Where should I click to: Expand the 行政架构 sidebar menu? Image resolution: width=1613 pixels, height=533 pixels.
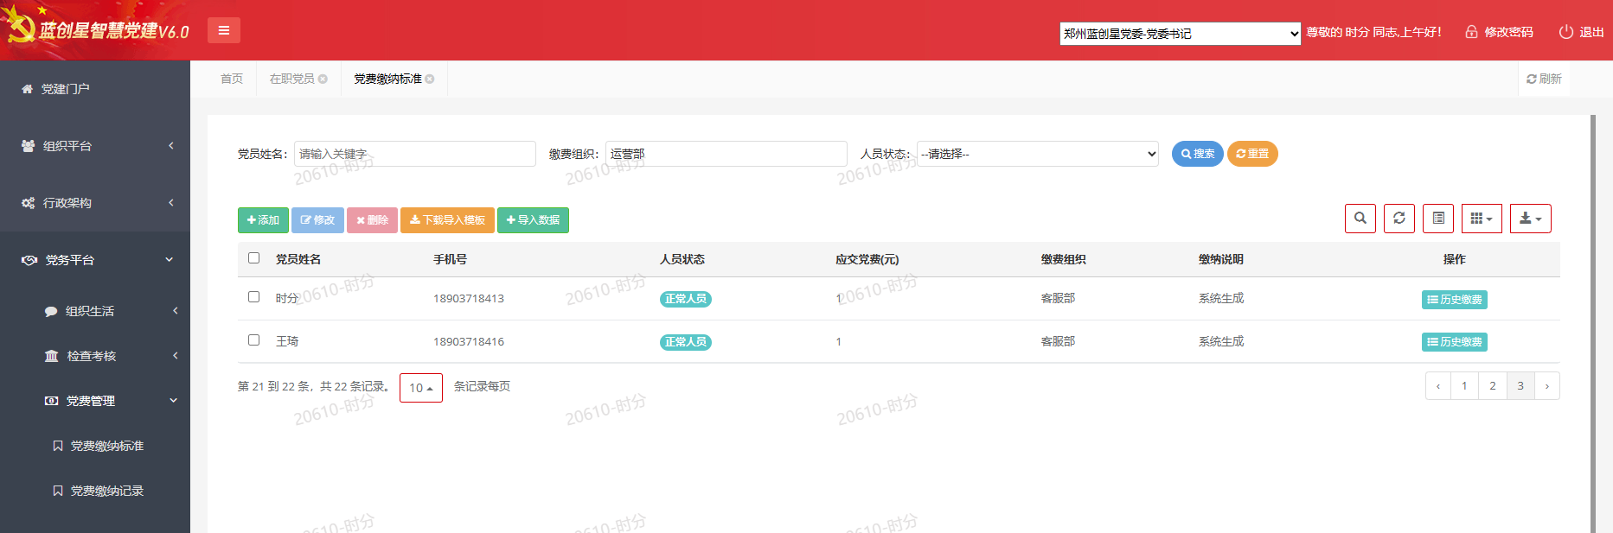point(95,203)
